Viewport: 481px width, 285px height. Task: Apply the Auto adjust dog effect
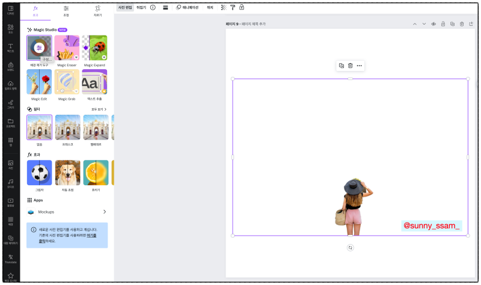pos(68,173)
